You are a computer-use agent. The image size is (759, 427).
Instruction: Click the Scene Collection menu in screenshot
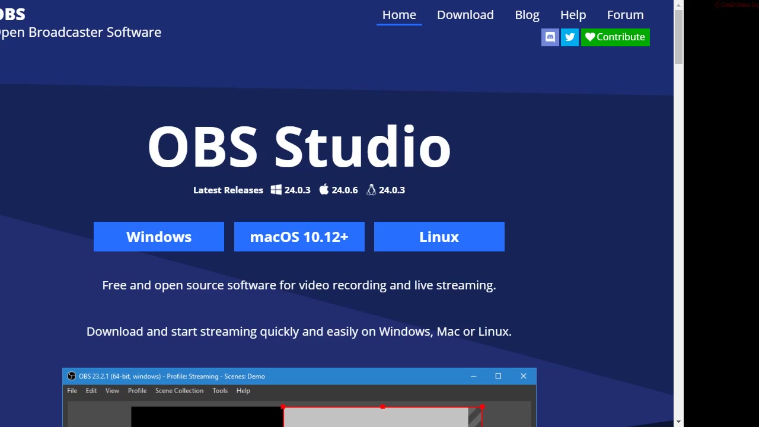click(x=179, y=391)
